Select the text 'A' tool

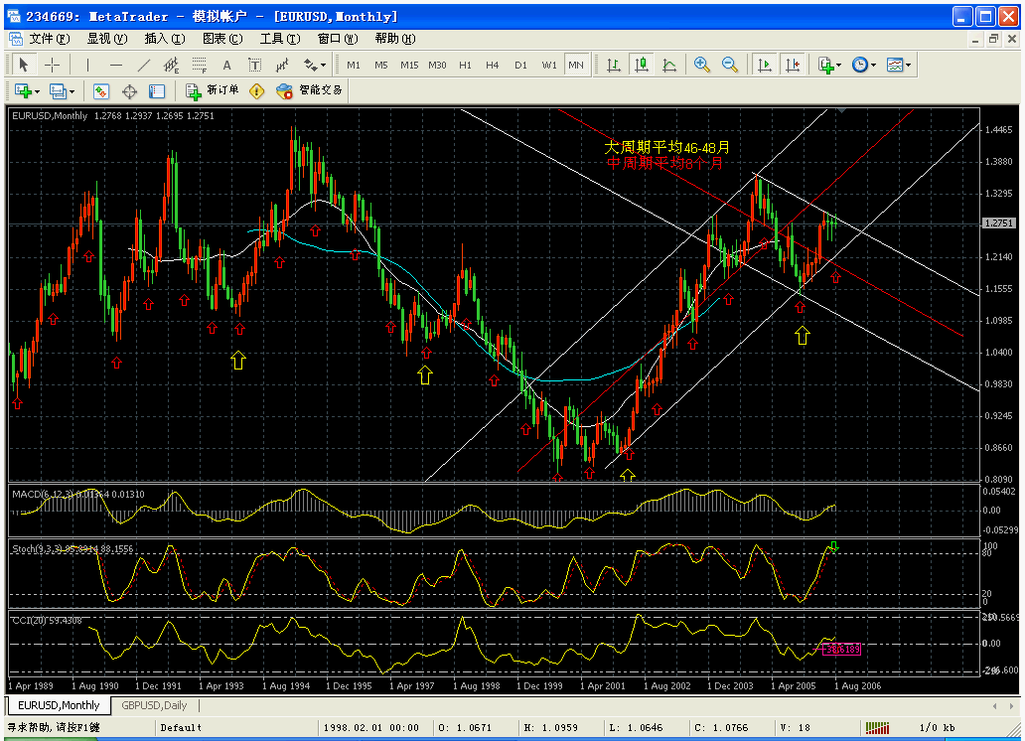point(226,65)
